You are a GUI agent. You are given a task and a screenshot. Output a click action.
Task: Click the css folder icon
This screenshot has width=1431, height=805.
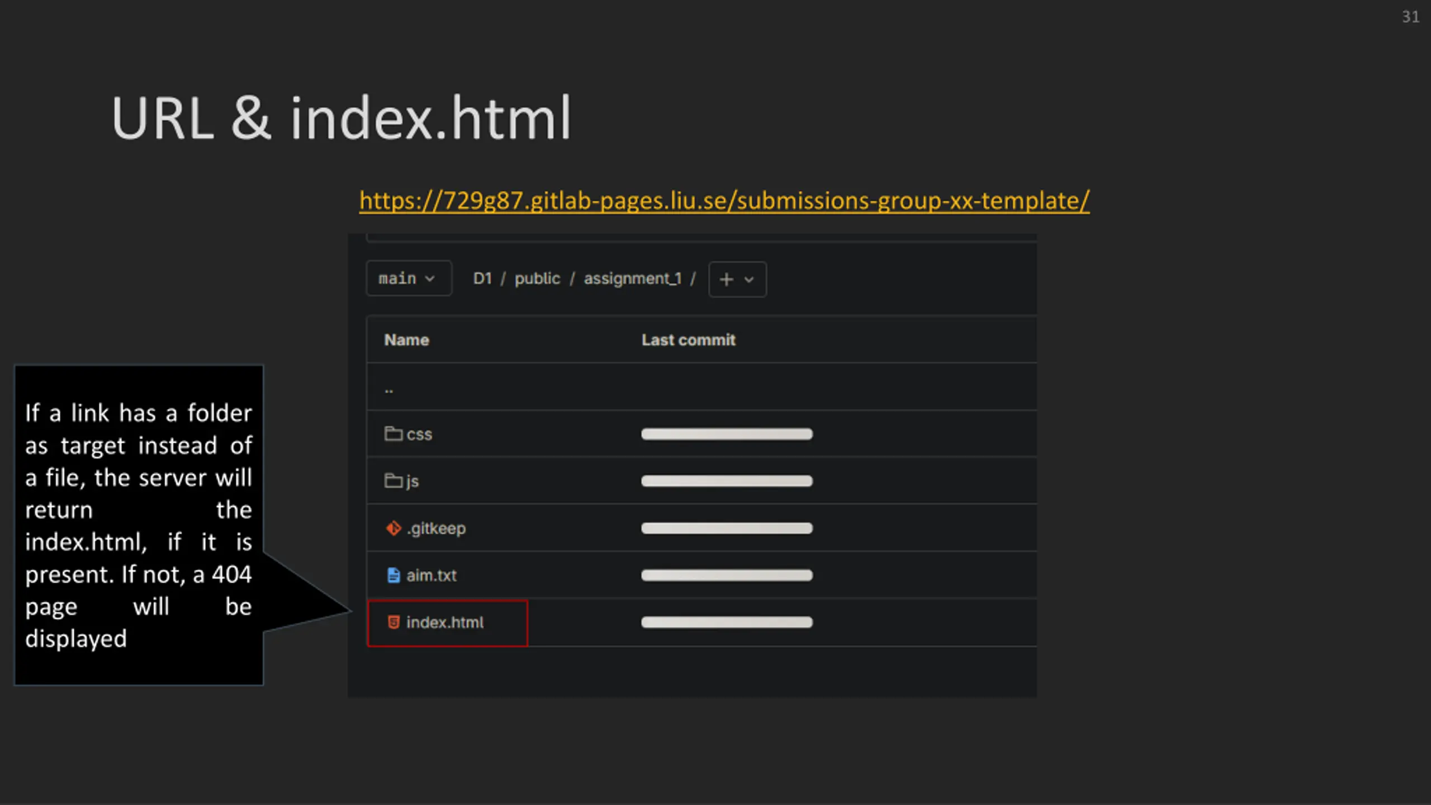(393, 434)
